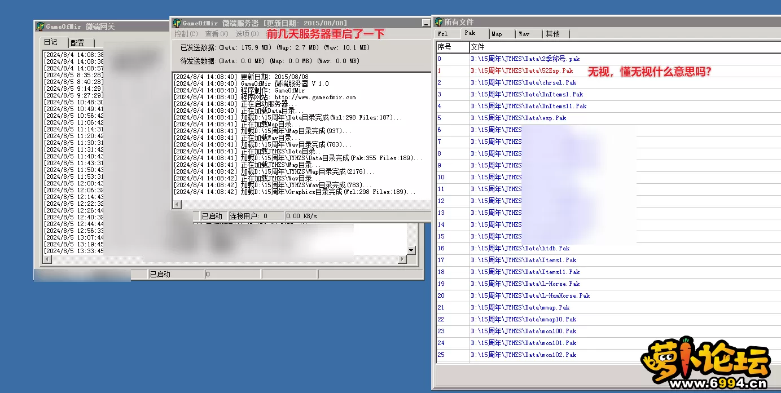The width and height of the screenshot is (781, 393).
Task: Select file row L-Horse.Pak
Action: tap(608, 284)
